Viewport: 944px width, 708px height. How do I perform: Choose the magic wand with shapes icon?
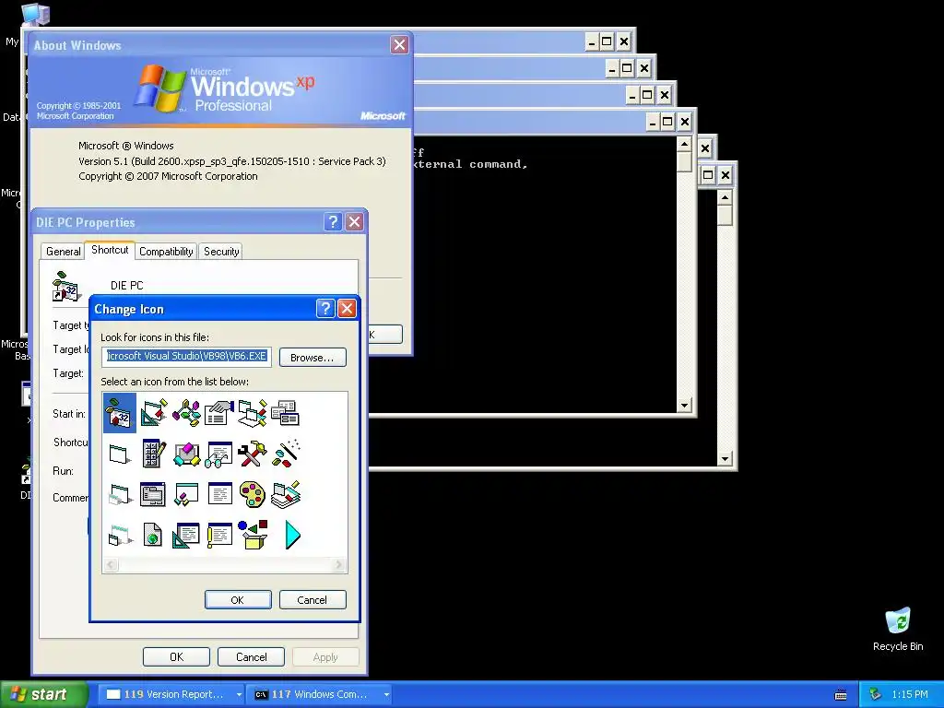tap(286, 454)
